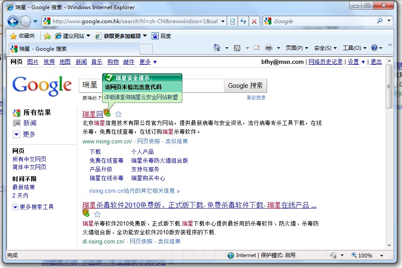
Task: Expand the Home button dropdown arrow
Action: [227, 48]
